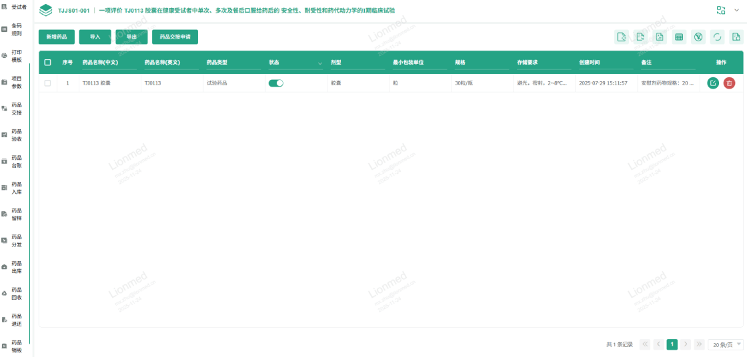Click the document search icon in toolbar

click(x=736, y=37)
